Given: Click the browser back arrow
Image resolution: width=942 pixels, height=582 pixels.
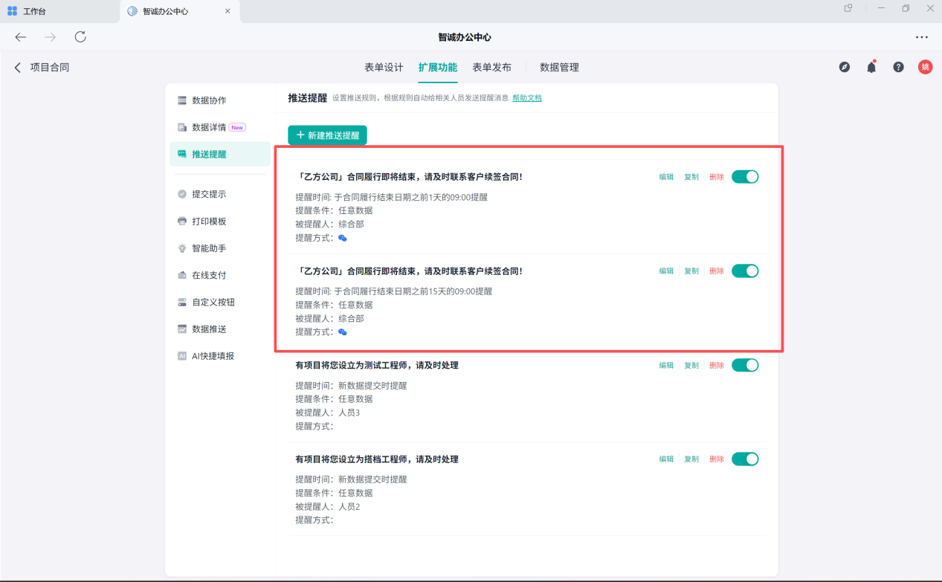Looking at the screenshot, I should (21, 37).
